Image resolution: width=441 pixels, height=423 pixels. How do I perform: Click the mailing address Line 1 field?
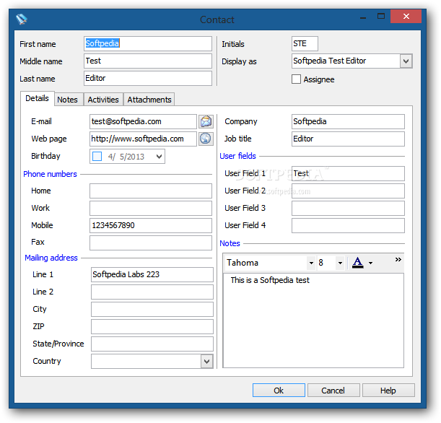coord(152,274)
